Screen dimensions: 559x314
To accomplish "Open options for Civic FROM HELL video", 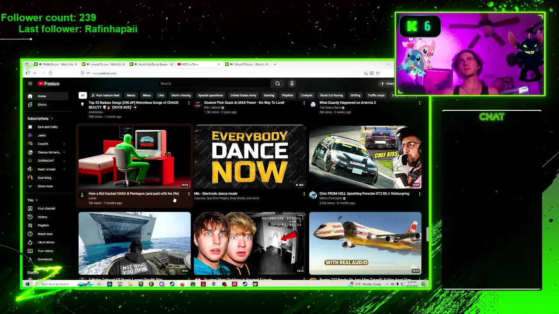I will (419, 194).
